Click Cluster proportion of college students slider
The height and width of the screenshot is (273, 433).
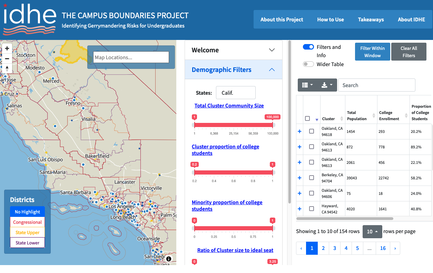tap(234, 172)
